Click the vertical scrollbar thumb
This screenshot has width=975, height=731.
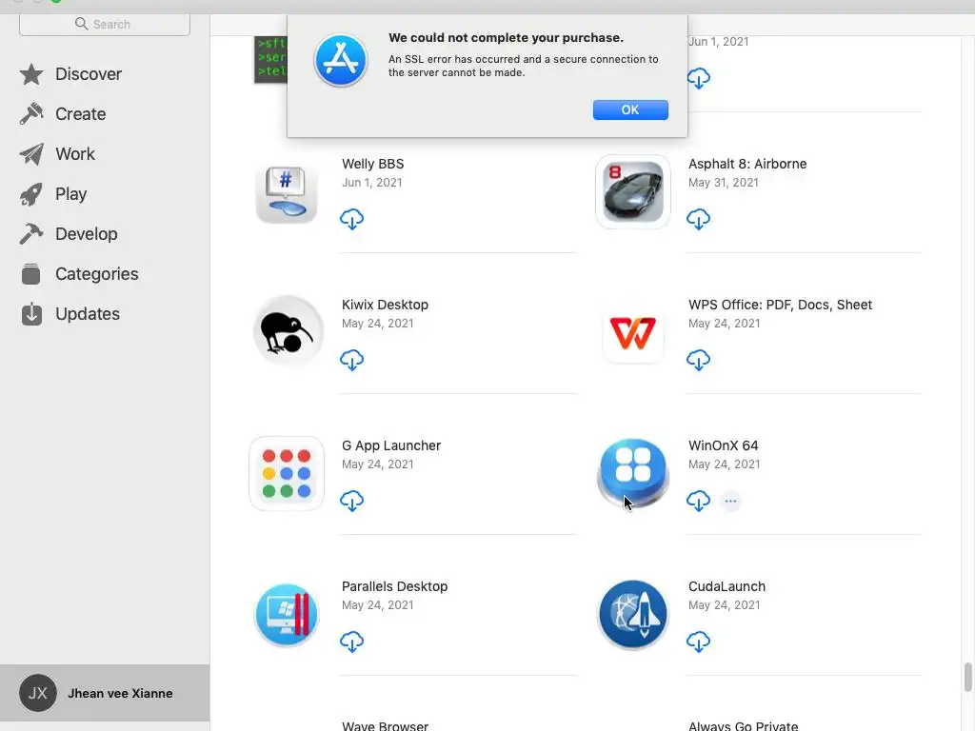pyautogui.click(x=967, y=677)
